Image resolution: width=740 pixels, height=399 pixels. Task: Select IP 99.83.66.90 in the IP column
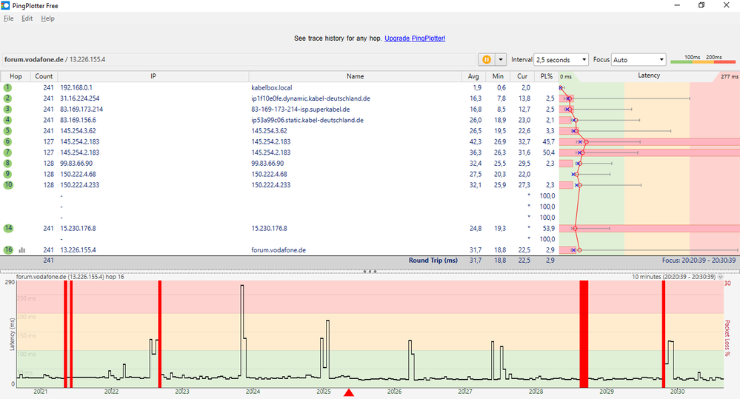point(76,164)
